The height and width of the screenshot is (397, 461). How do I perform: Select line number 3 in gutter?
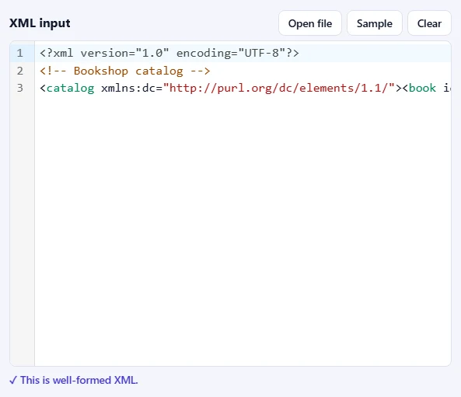point(19,88)
